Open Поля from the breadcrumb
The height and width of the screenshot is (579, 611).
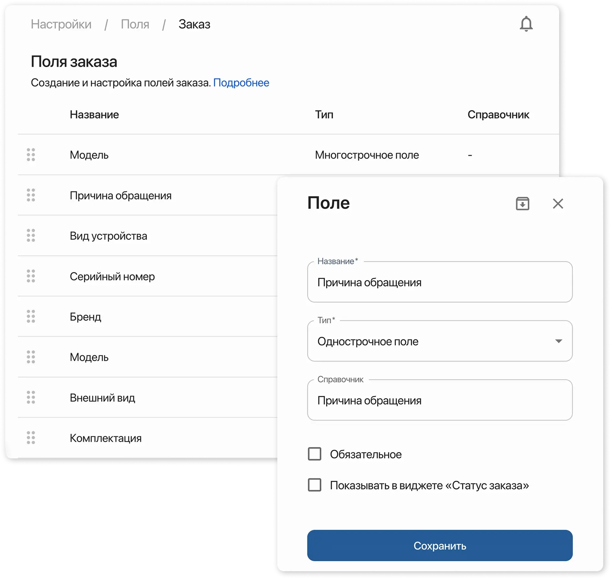[x=135, y=24]
